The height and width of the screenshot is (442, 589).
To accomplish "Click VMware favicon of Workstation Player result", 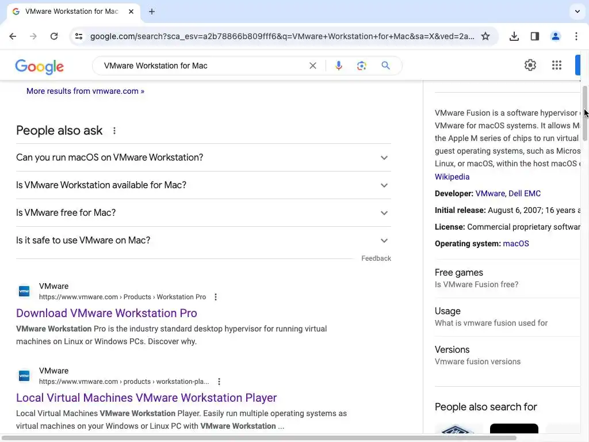I will tap(24, 376).
